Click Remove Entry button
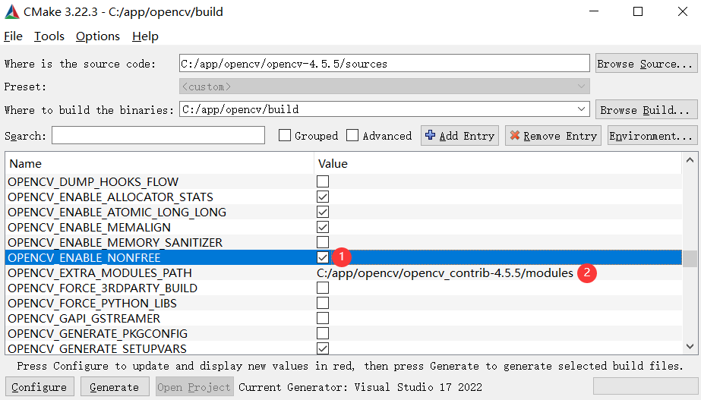The image size is (701, 400). (553, 135)
